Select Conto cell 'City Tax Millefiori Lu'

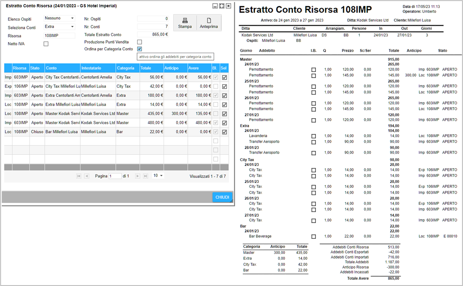pyautogui.click(x=62, y=87)
